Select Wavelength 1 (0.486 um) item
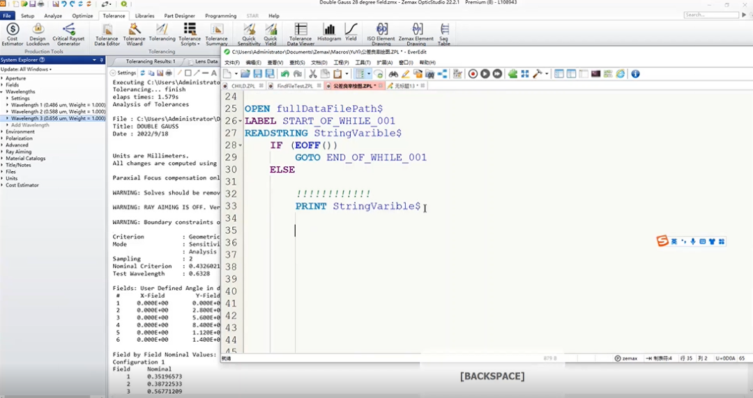 click(58, 104)
